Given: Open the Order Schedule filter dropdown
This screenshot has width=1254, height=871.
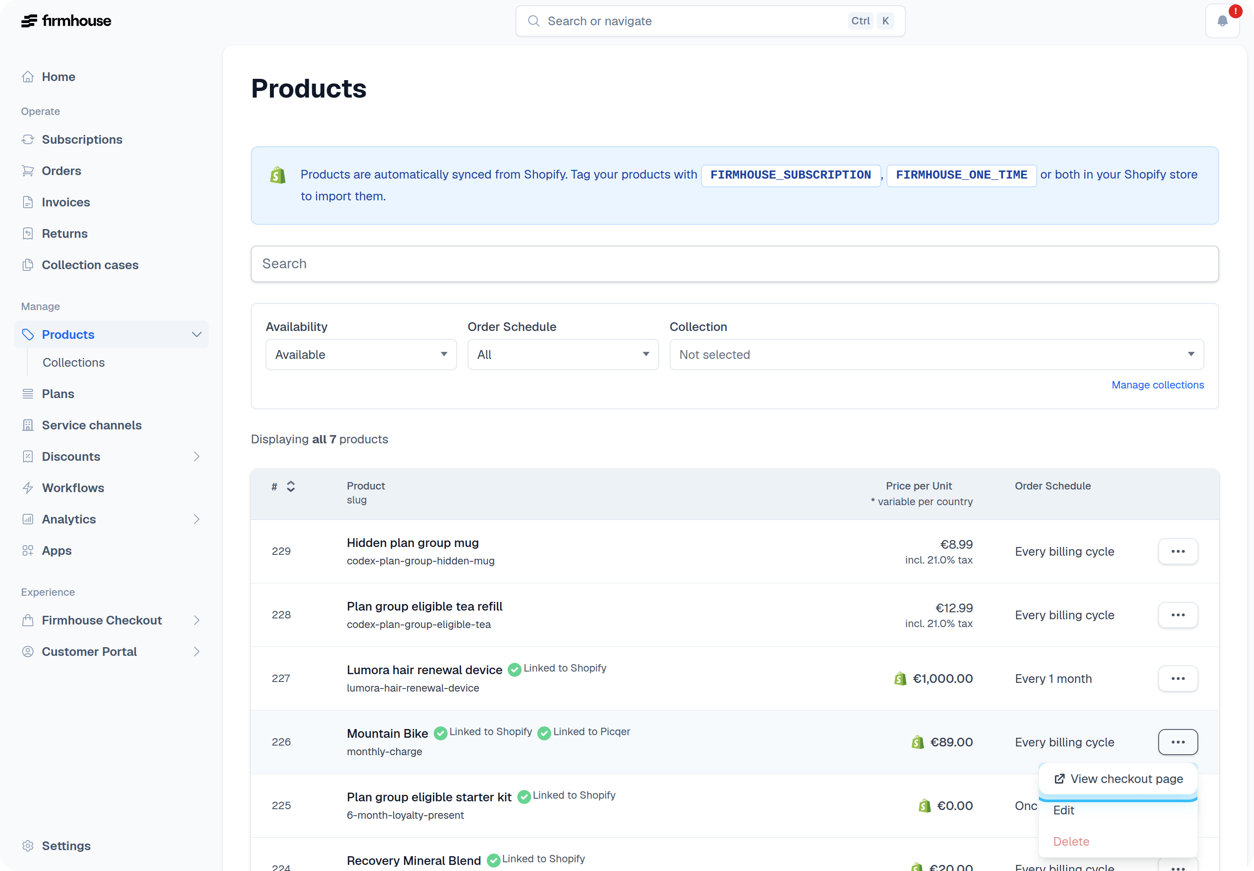Looking at the screenshot, I should (563, 355).
